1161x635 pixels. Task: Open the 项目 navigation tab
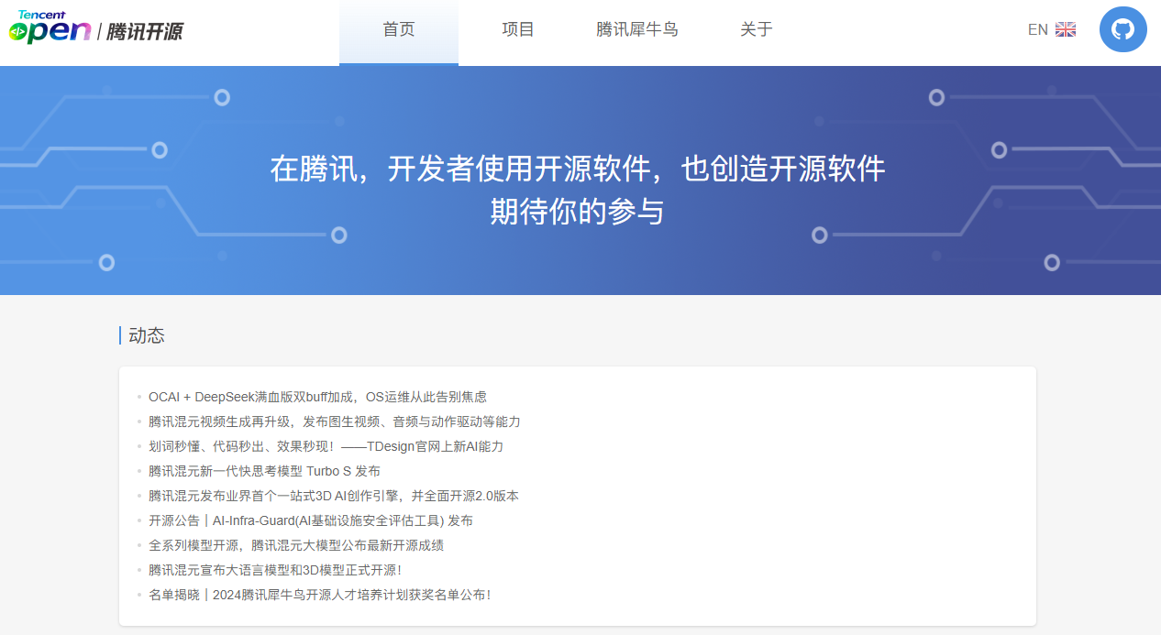click(x=517, y=30)
